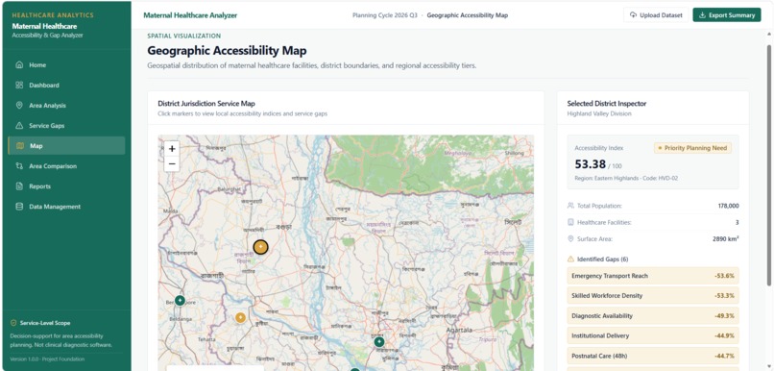Select the green marker near Beldanga
The width and height of the screenshot is (774, 371).
click(x=180, y=300)
